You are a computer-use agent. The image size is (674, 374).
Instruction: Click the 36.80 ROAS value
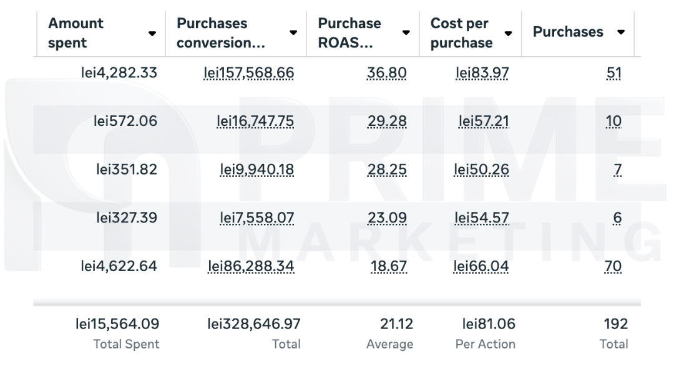pyautogui.click(x=387, y=74)
